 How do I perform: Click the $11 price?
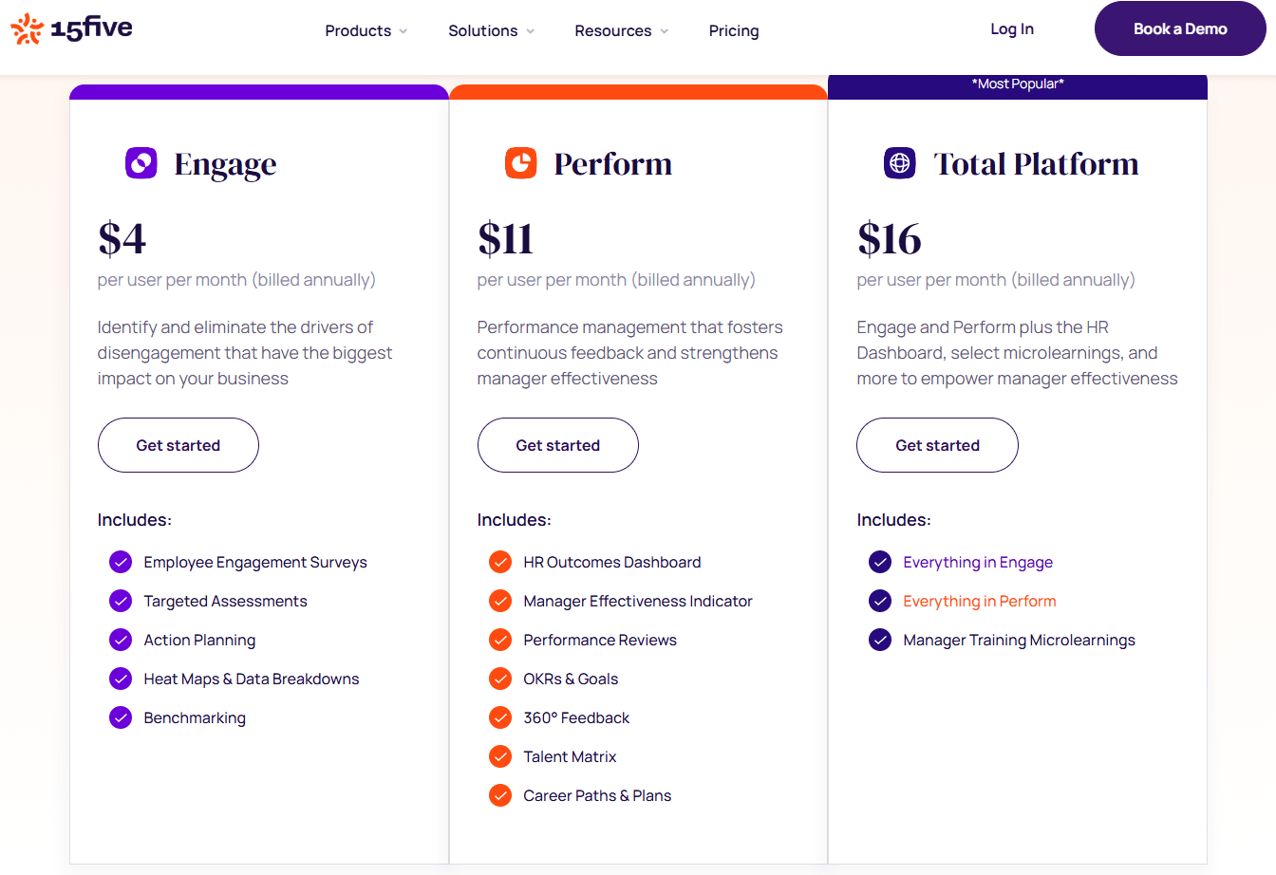(x=505, y=238)
